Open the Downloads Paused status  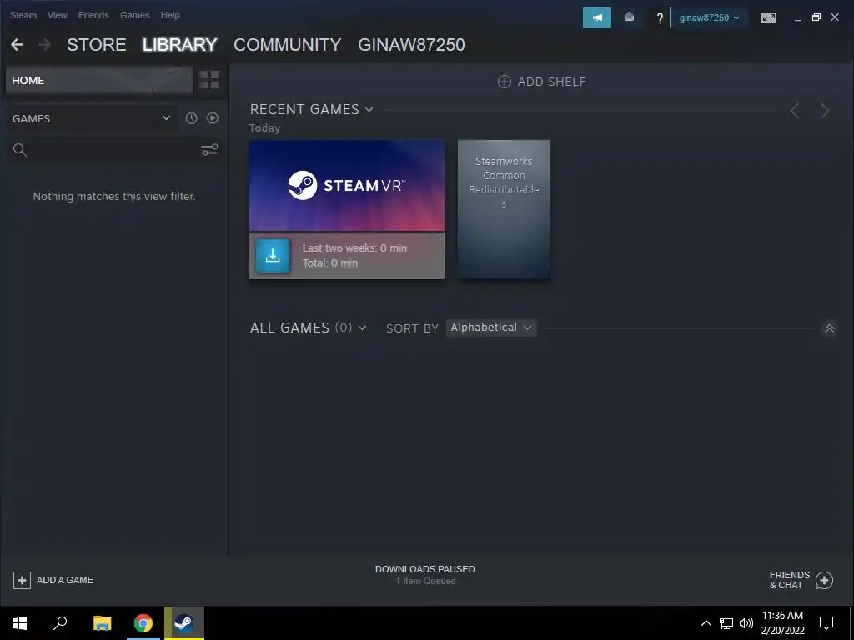pyautogui.click(x=424, y=575)
